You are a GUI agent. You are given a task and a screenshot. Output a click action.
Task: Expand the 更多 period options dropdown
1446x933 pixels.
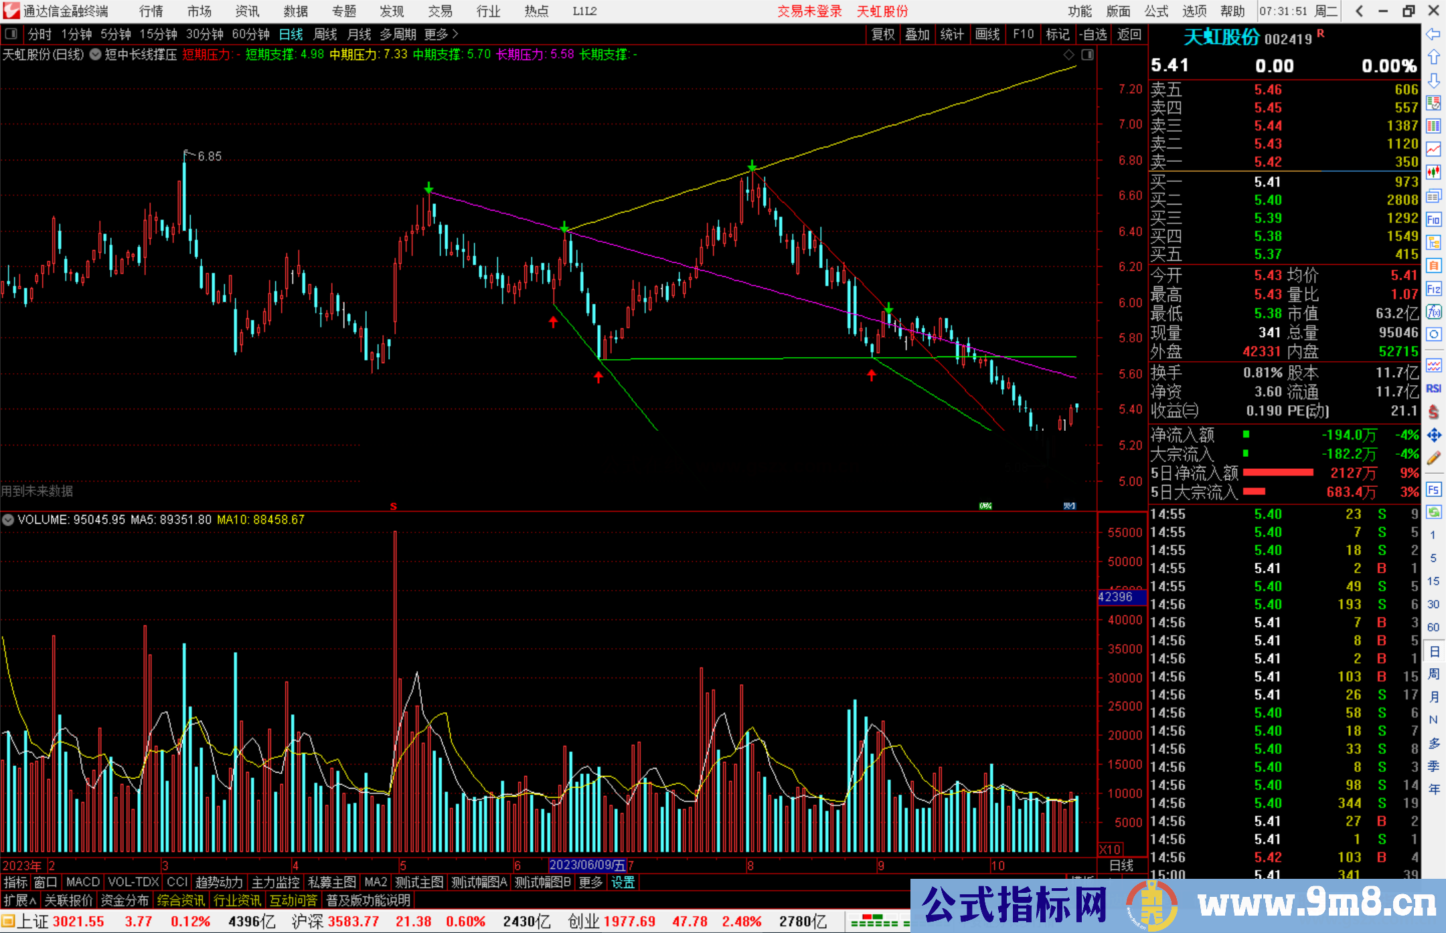tap(441, 34)
